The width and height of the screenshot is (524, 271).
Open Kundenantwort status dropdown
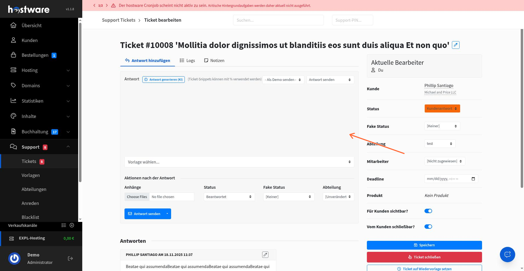point(442,108)
